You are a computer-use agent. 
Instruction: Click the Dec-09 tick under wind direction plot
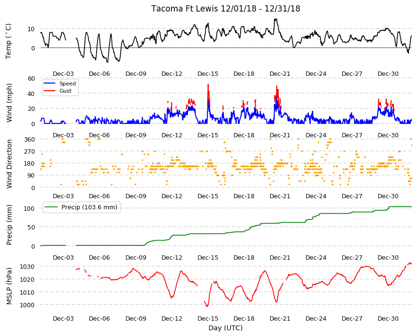135,196
